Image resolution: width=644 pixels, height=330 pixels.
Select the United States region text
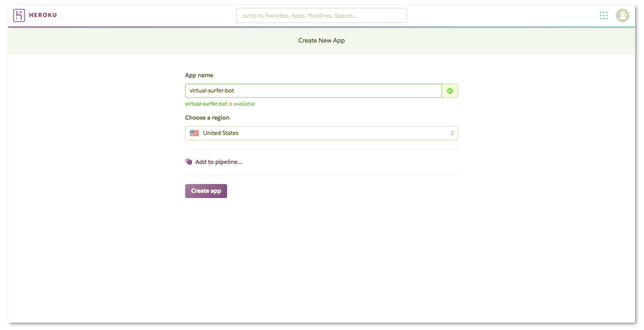pos(220,133)
